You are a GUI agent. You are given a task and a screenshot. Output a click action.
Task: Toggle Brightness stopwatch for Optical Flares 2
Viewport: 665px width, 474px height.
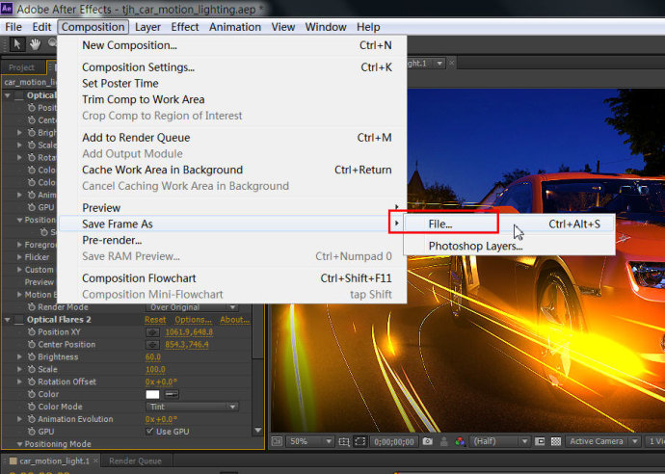pyautogui.click(x=32, y=357)
